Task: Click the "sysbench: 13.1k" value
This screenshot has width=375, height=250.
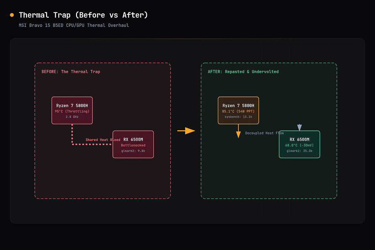Action: pyautogui.click(x=238, y=117)
